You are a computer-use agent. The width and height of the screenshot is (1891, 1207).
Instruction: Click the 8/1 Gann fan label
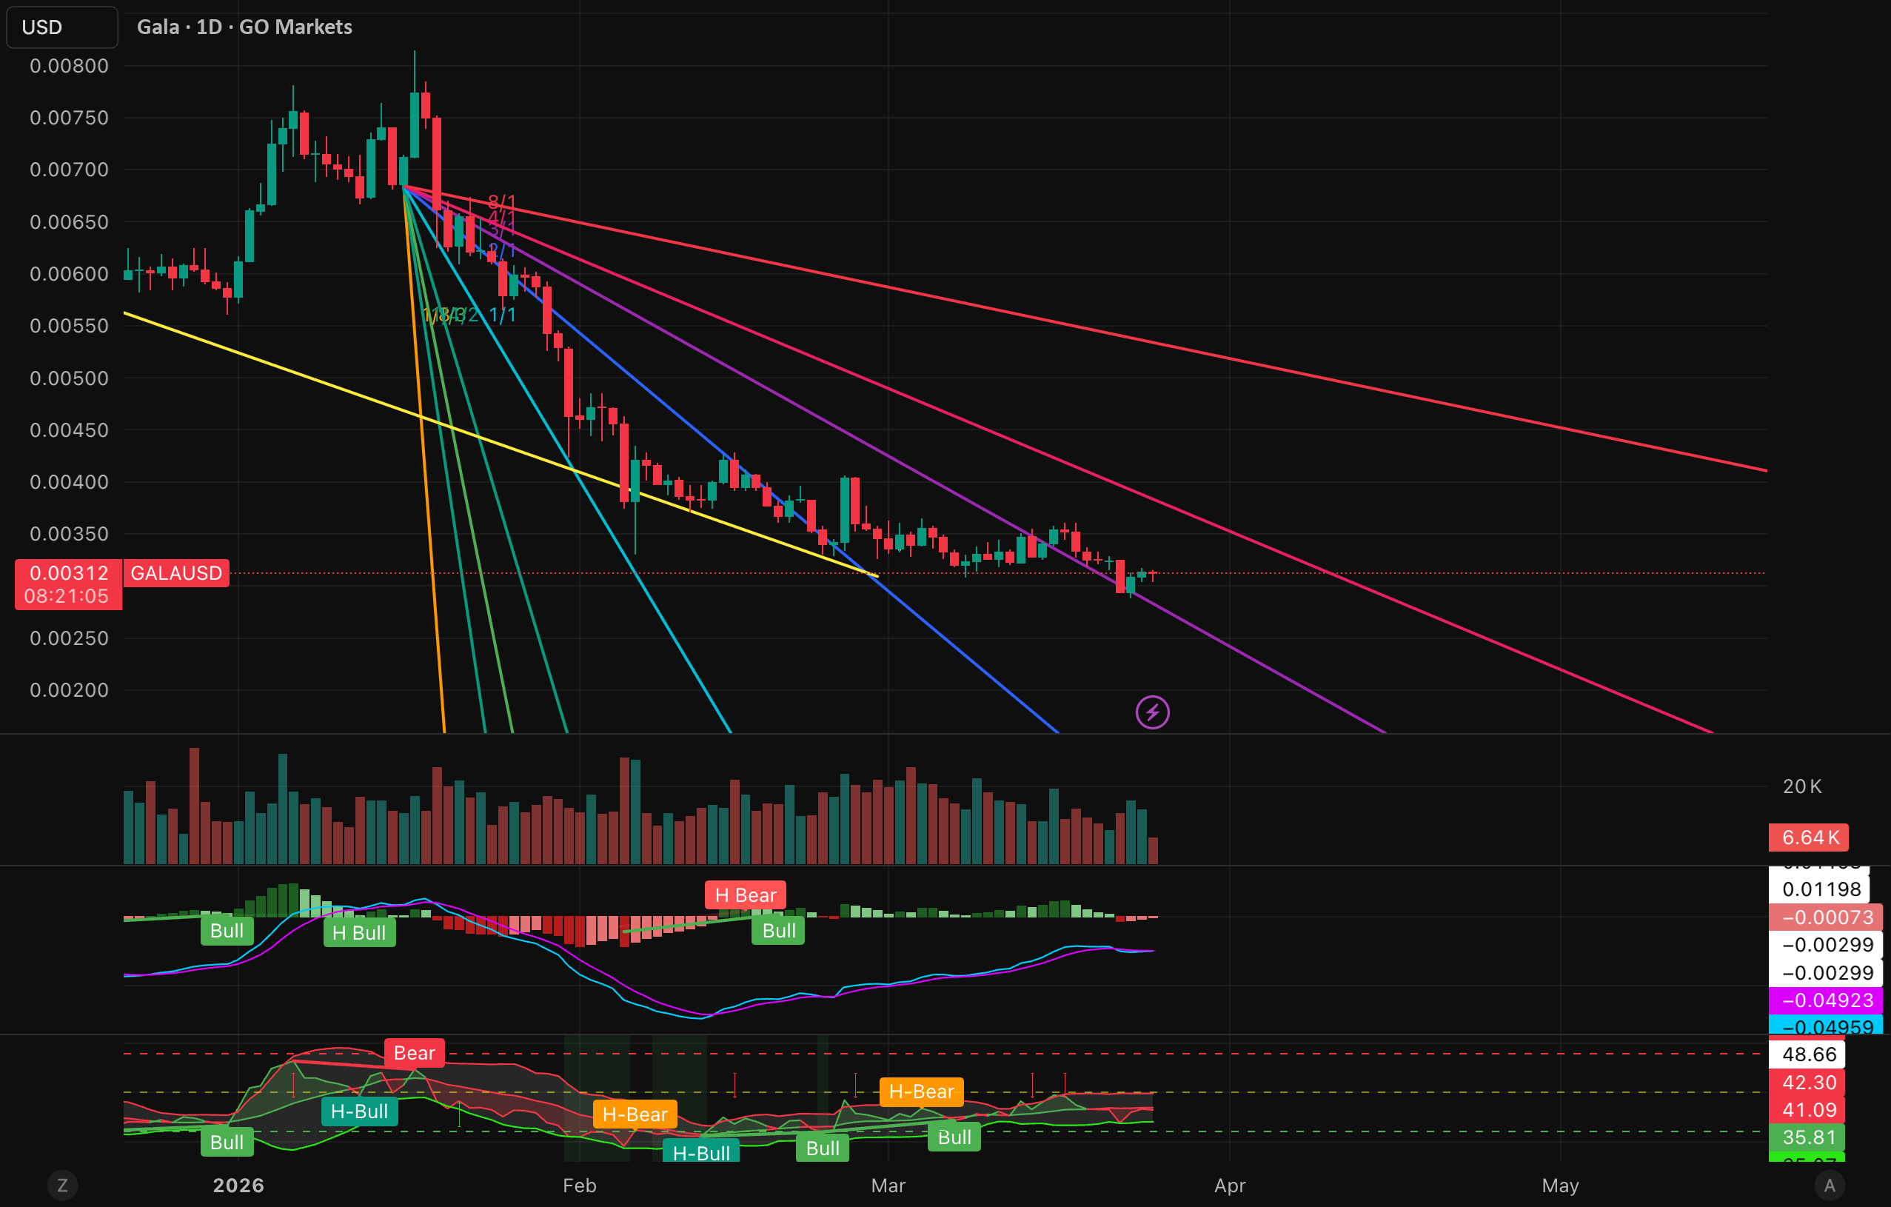(x=501, y=203)
